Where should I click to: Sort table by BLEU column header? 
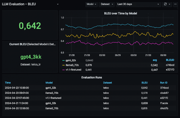145,83
